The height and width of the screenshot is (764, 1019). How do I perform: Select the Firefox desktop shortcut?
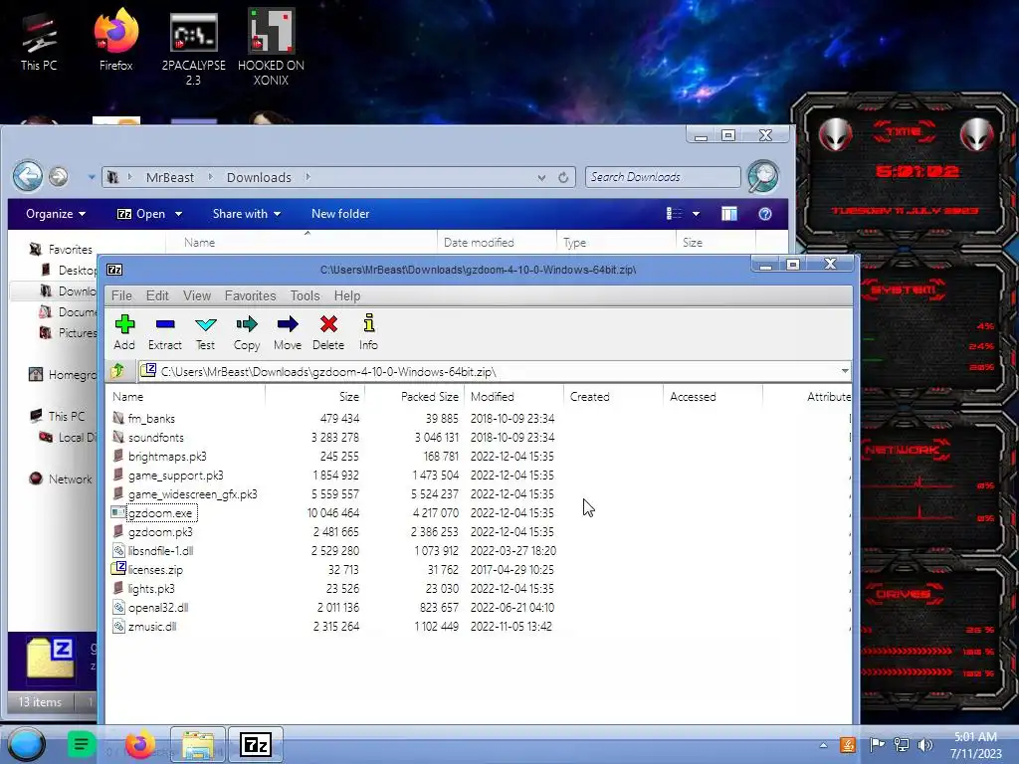[115, 39]
